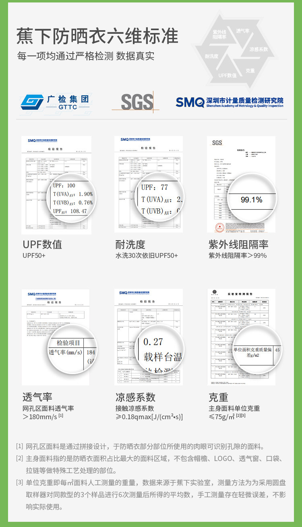Image resolution: width=302 pixels, height=527 pixels.
Task: Select 紫外线阻隔率 label in the hexagon diagram
Action: pyautogui.click(x=219, y=34)
